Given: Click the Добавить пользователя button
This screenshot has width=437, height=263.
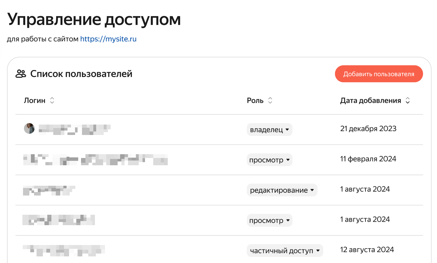Looking at the screenshot, I should 379,74.
